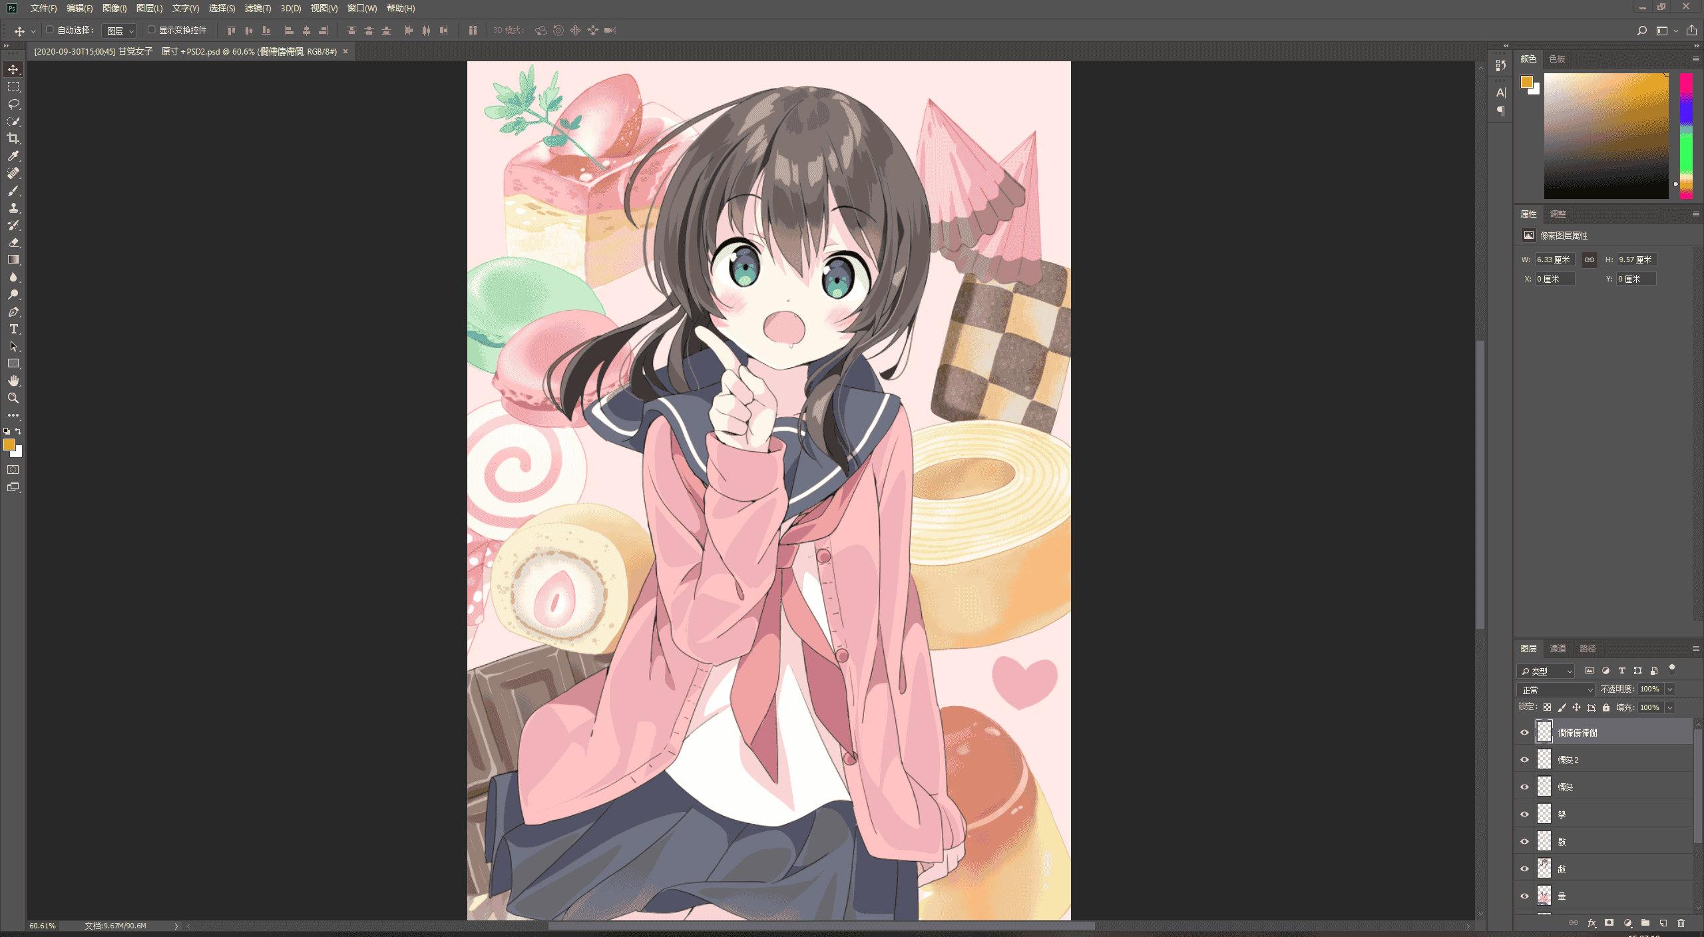Enable the 自动选择 checkbox

click(49, 30)
